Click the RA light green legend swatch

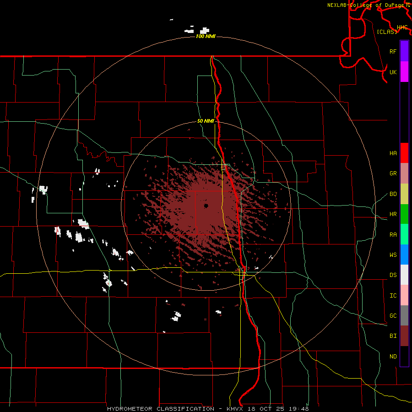click(404, 234)
